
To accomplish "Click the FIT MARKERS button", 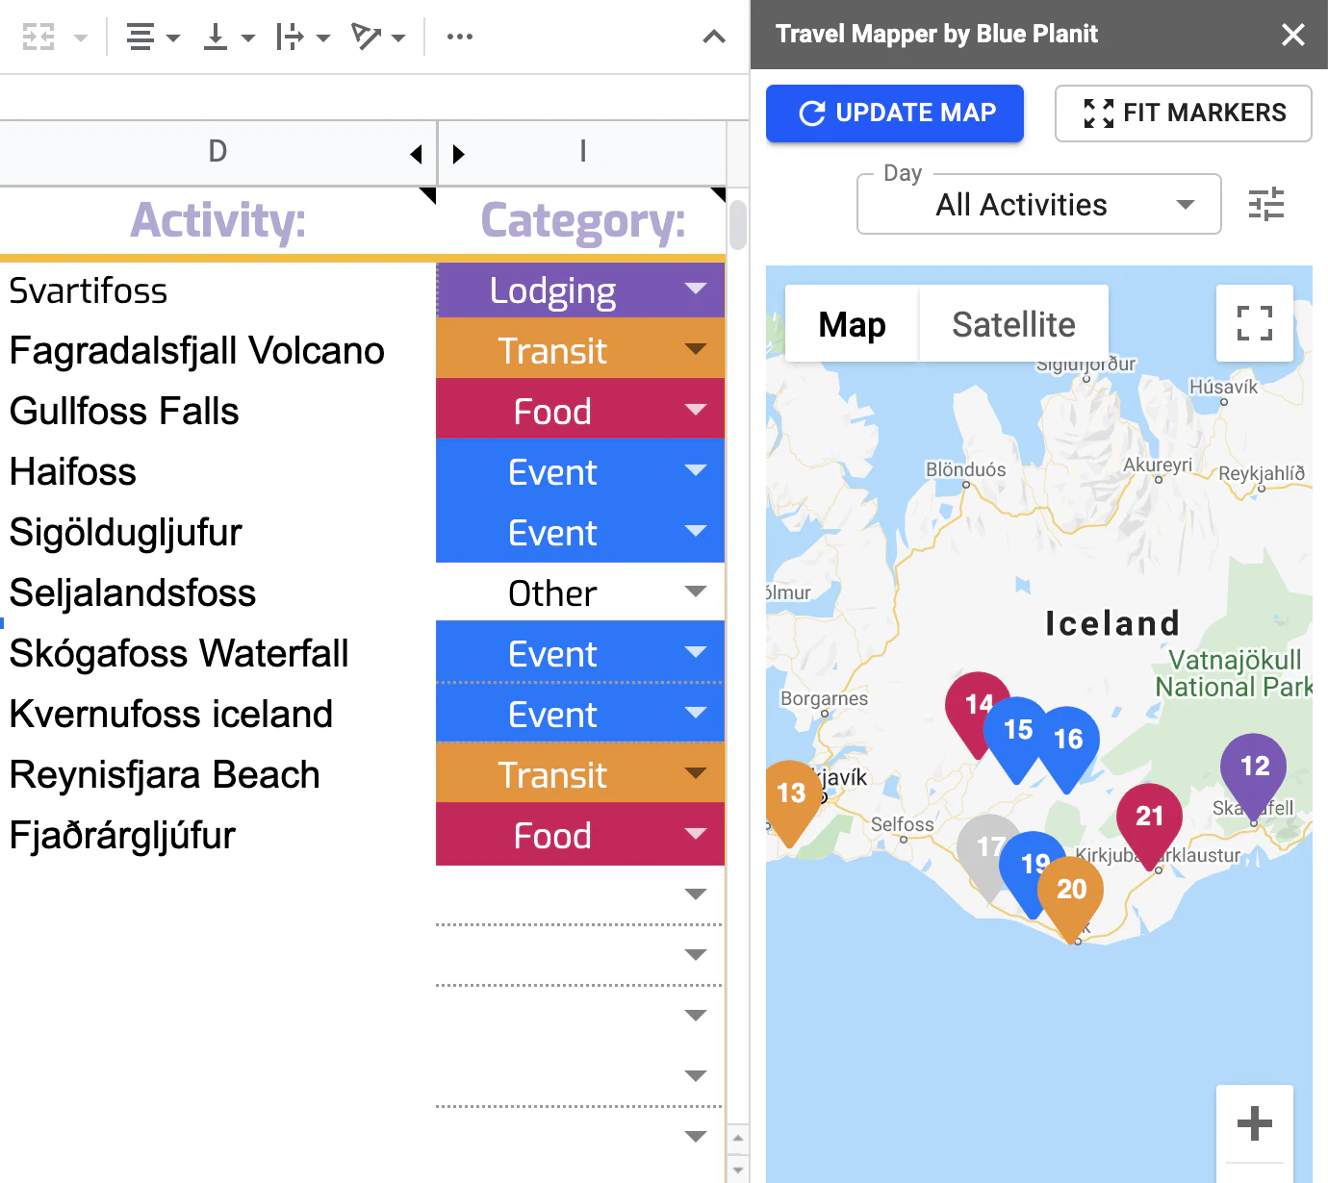I will click(x=1184, y=113).
